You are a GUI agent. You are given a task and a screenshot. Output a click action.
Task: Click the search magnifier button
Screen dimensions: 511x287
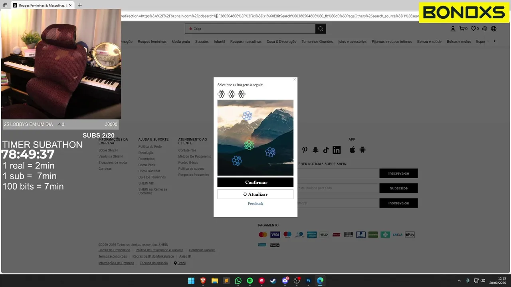tap(321, 29)
